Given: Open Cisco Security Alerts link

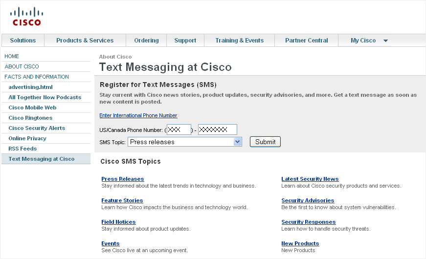Looking at the screenshot, I should click(37, 128).
